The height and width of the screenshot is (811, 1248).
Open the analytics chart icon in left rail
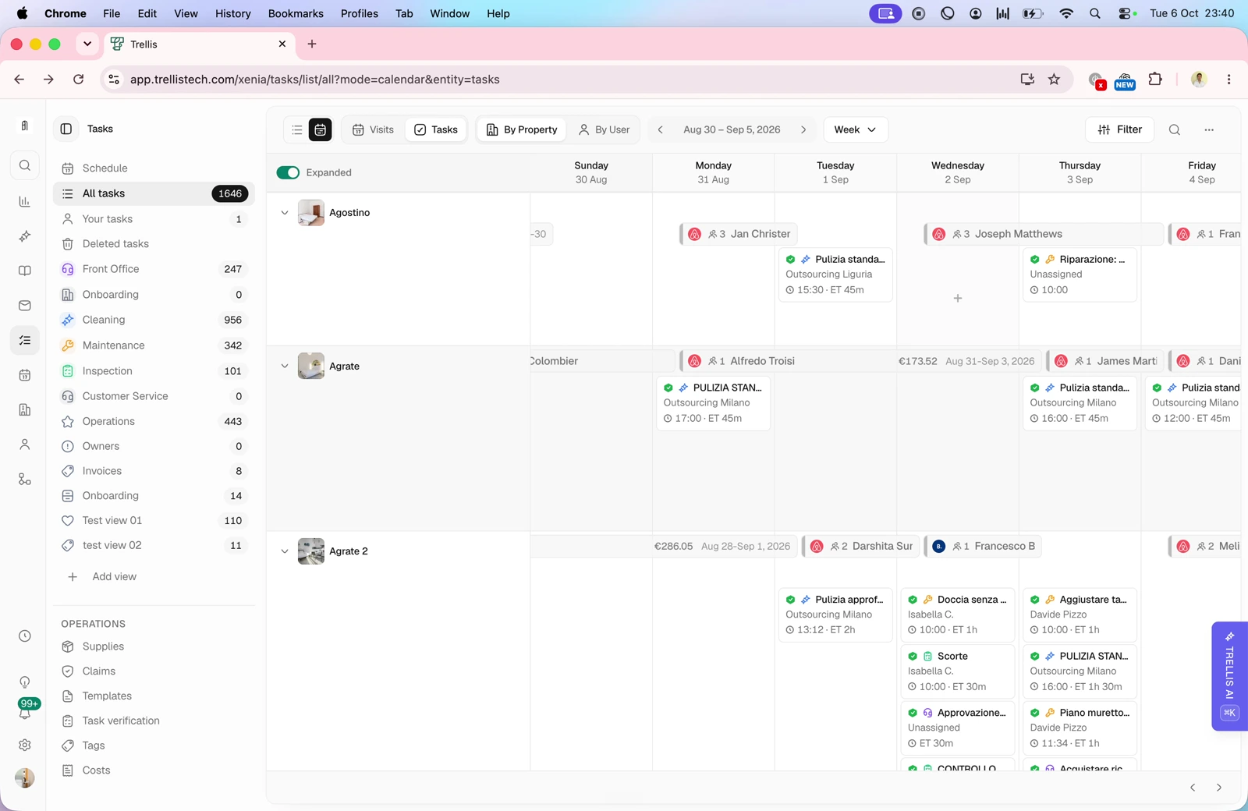tap(25, 201)
